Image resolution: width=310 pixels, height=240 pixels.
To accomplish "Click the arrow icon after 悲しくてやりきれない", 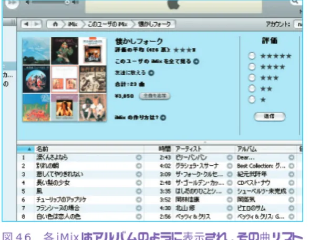I will 139,174.
